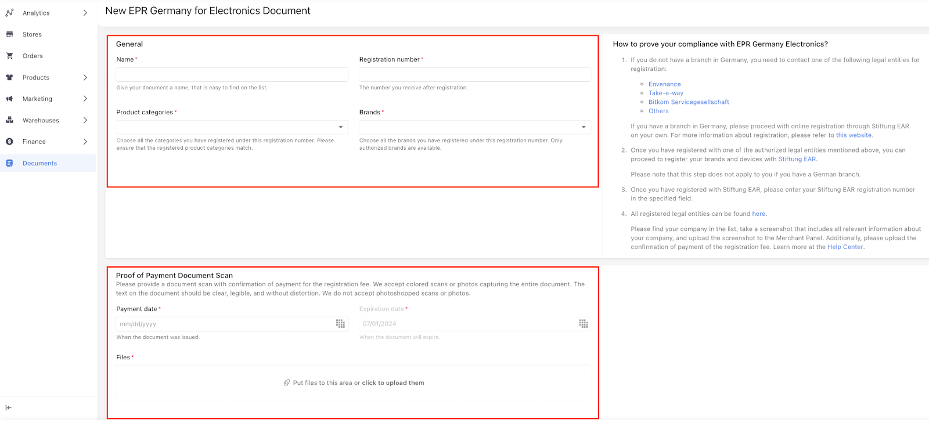Click the Marketing megaphone icon

(9, 99)
